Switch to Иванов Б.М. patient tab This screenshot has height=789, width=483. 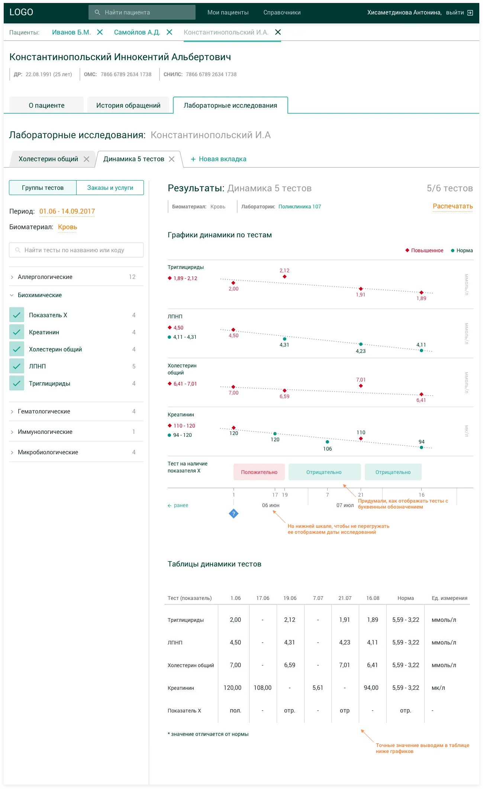click(71, 32)
